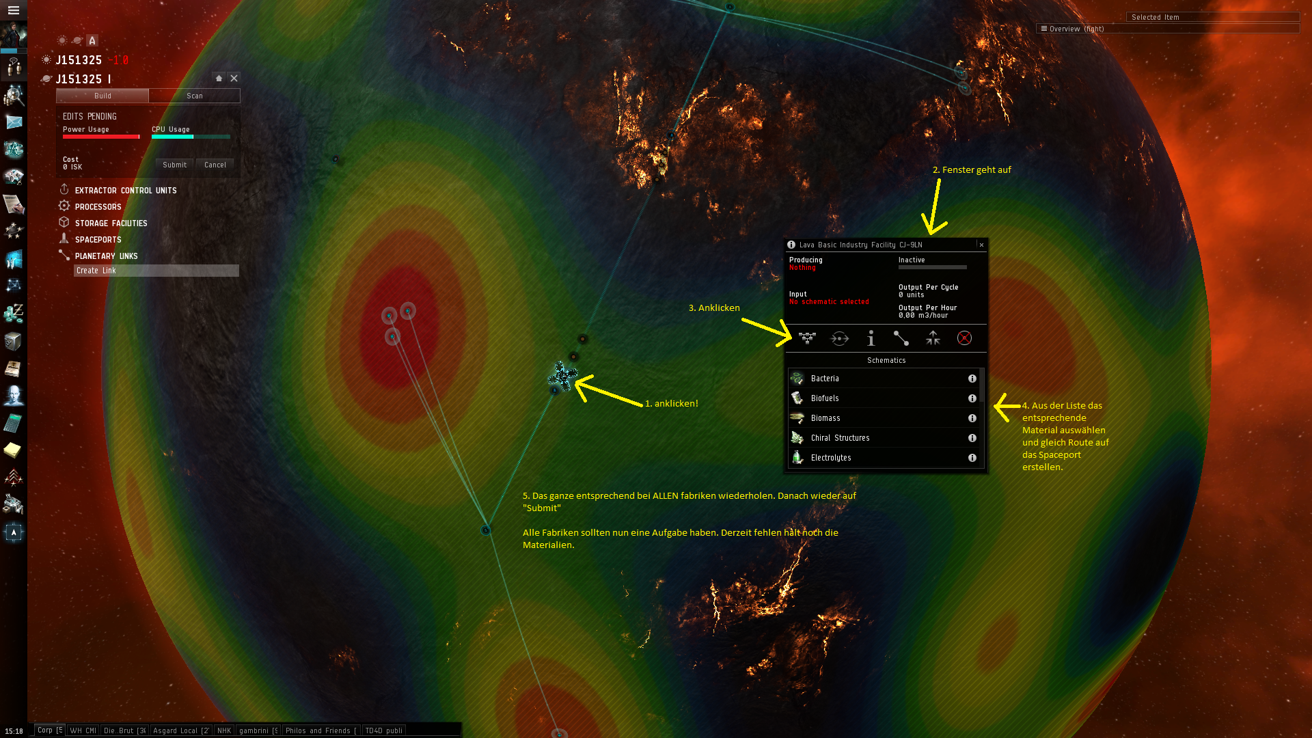Viewport: 1312px width, 738px height.
Task: Open the Neocom main menu
Action: [13, 10]
